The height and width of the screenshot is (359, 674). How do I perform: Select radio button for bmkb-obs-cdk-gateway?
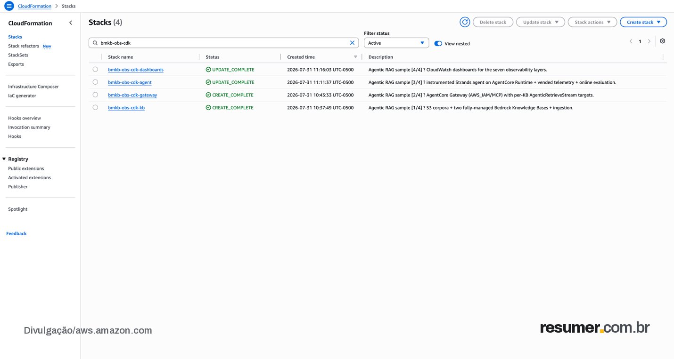coord(95,95)
